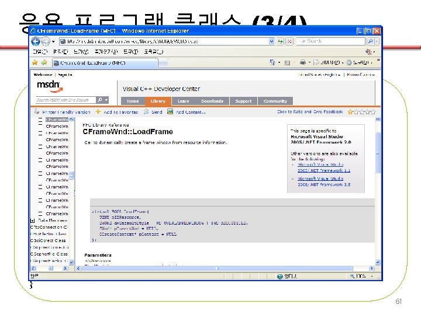Click the five-star rating control
Viewport: 421px width, 315px height.
pos(361,112)
